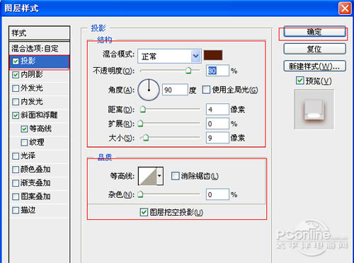Click the size slider handle
Viewport: 354px width, 263px height.
pyautogui.click(x=146, y=137)
